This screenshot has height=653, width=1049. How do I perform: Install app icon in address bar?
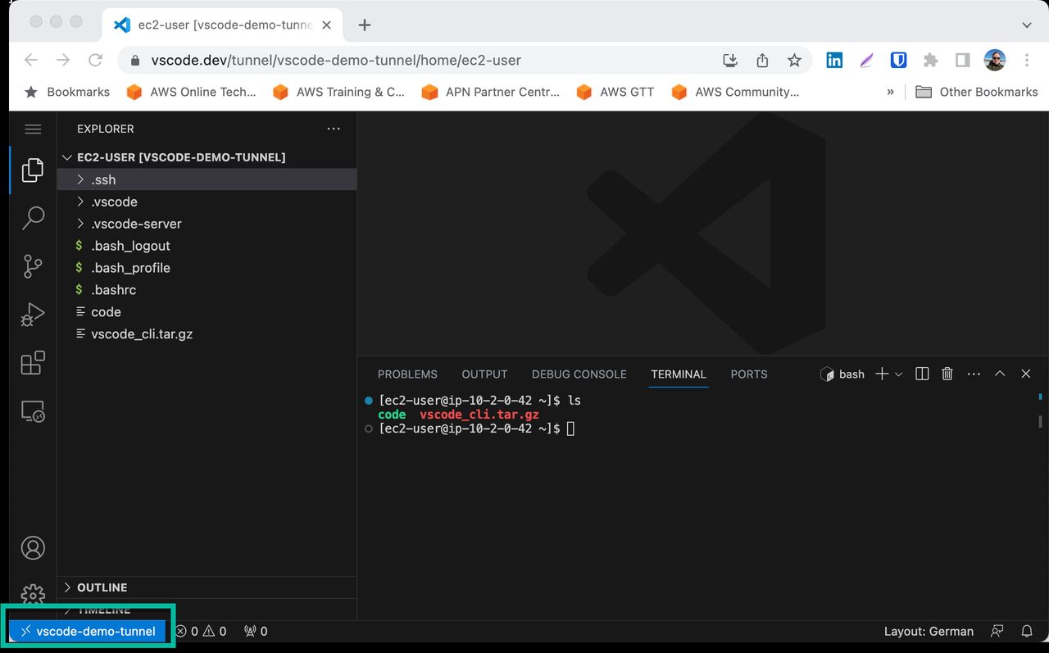point(729,60)
